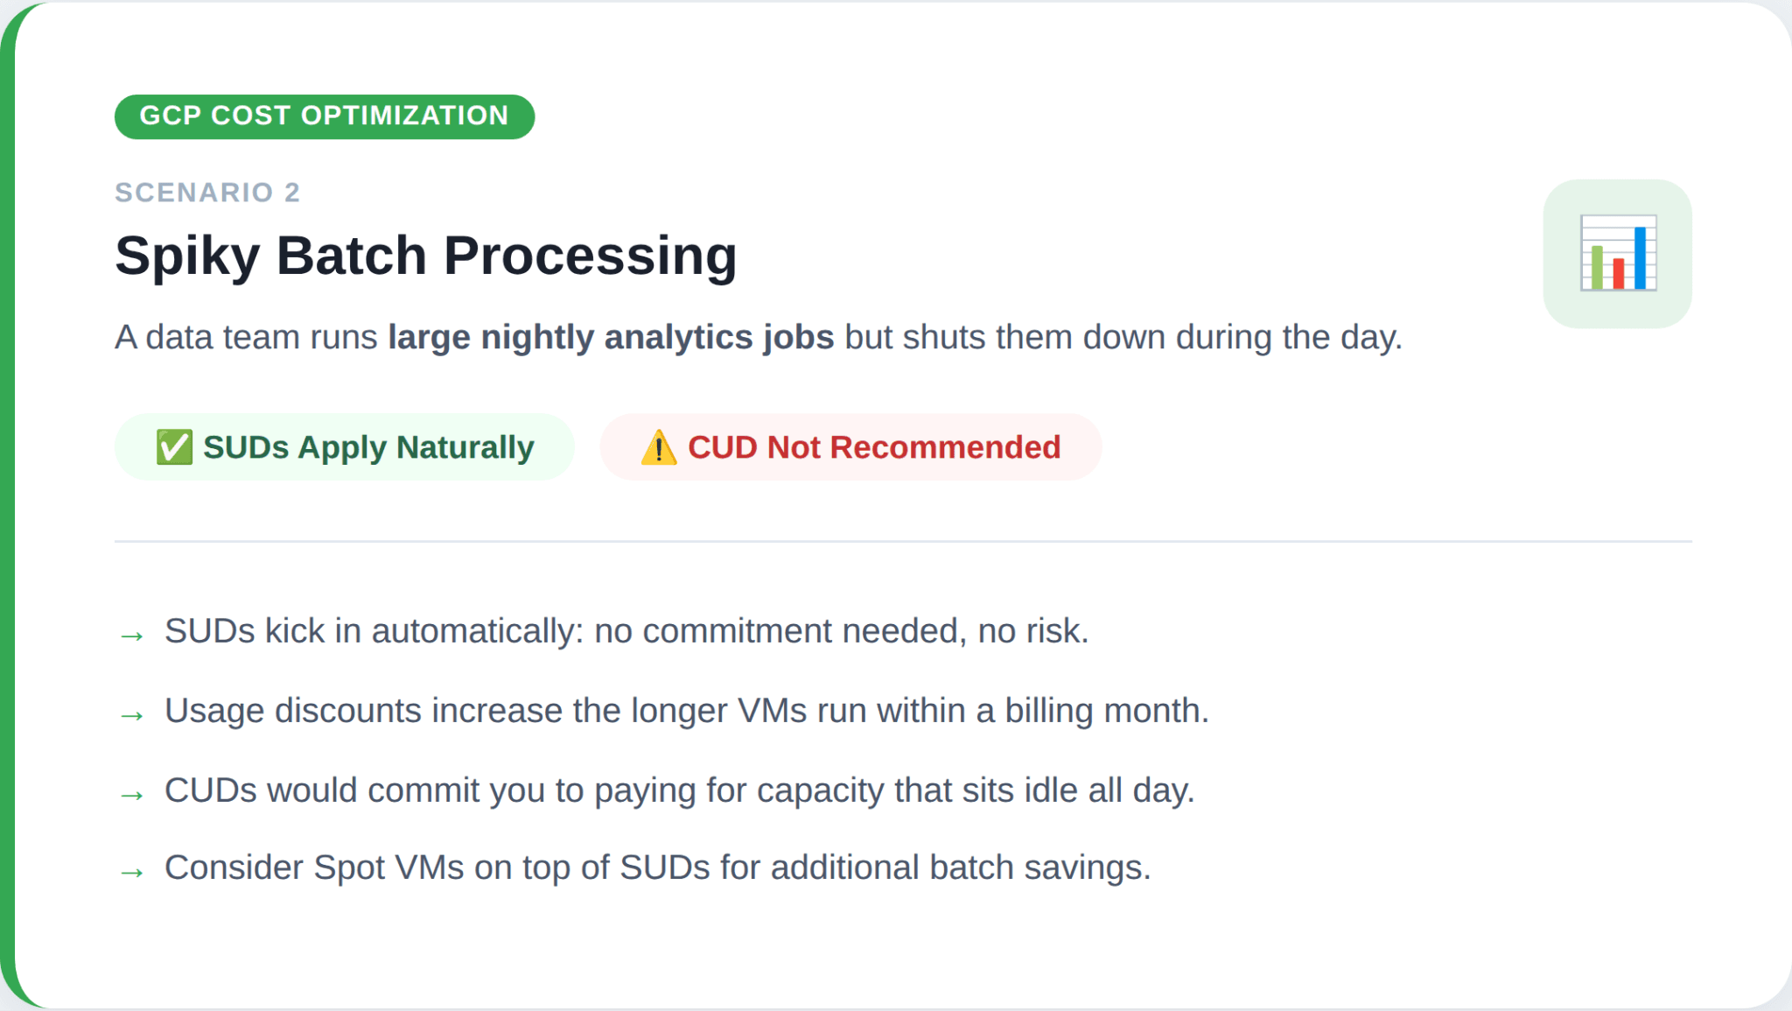Screen dimensions: 1792x1011
Task: Click the arrow beside "CUDs would commit"
Action: (132, 795)
